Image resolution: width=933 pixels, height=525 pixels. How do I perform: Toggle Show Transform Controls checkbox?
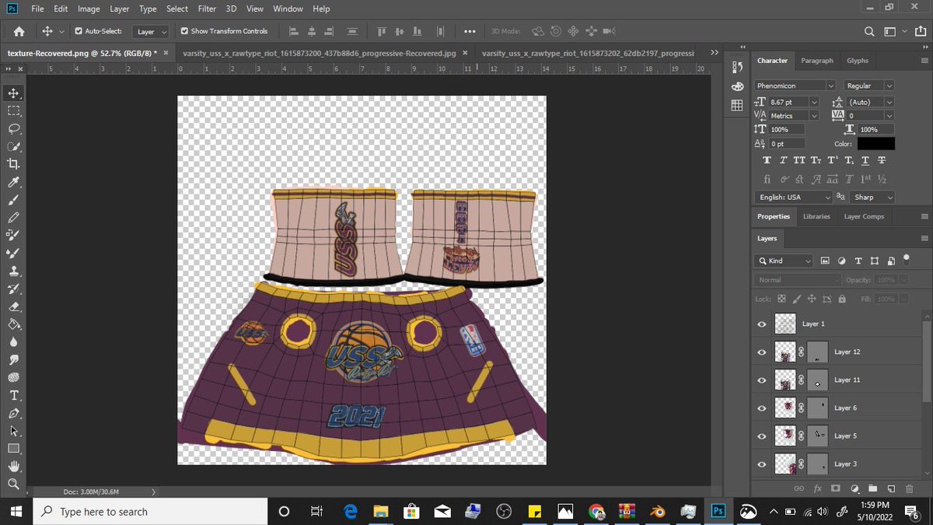pyautogui.click(x=184, y=31)
